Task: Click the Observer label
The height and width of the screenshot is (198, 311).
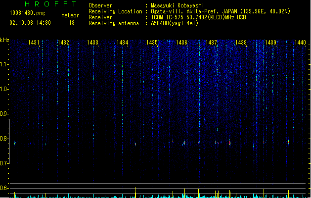Action: tap(100, 5)
